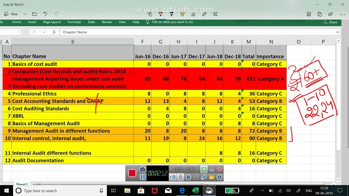The width and height of the screenshot is (349, 196).
Task: Cancel formula entry with the X icon
Action: 34,32
